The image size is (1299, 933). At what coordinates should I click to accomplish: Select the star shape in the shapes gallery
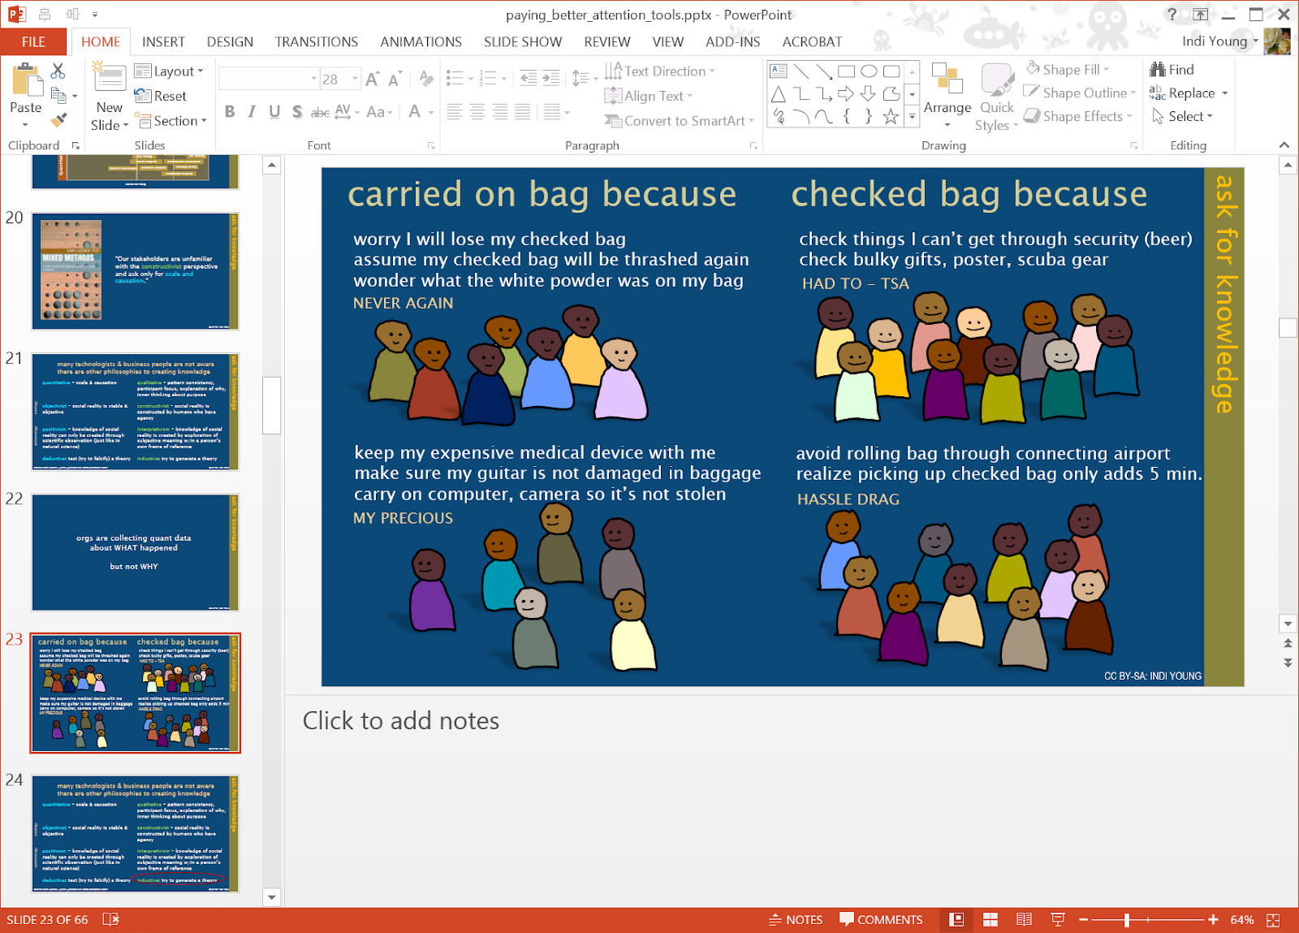coord(891,117)
